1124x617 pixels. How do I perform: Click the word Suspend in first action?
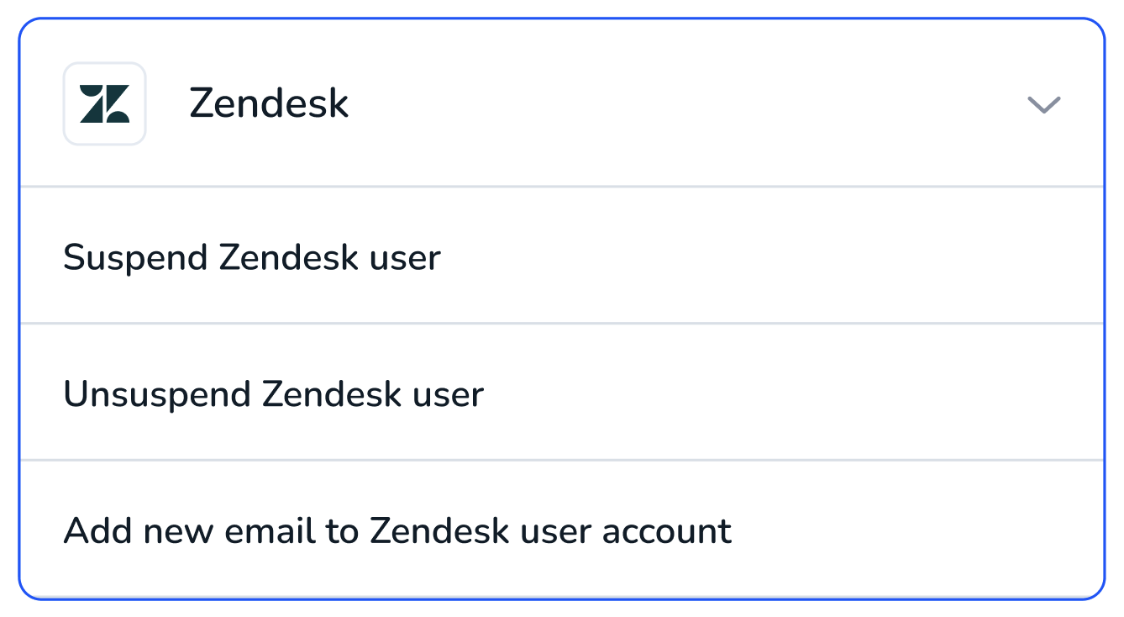[137, 257]
